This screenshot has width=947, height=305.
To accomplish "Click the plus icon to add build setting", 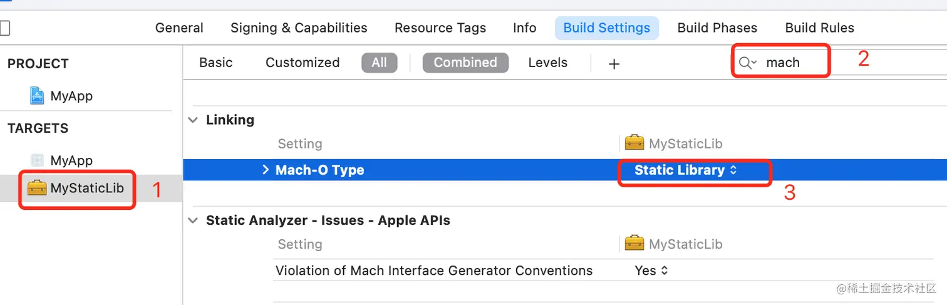I will point(614,63).
